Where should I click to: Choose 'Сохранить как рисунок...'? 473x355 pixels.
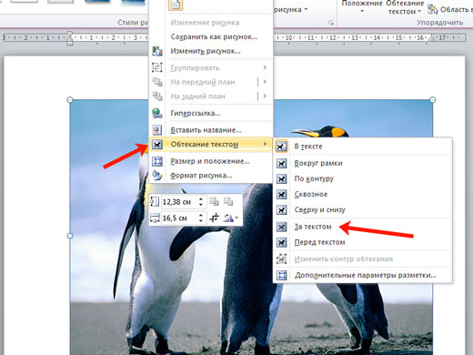pyautogui.click(x=214, y=36)
